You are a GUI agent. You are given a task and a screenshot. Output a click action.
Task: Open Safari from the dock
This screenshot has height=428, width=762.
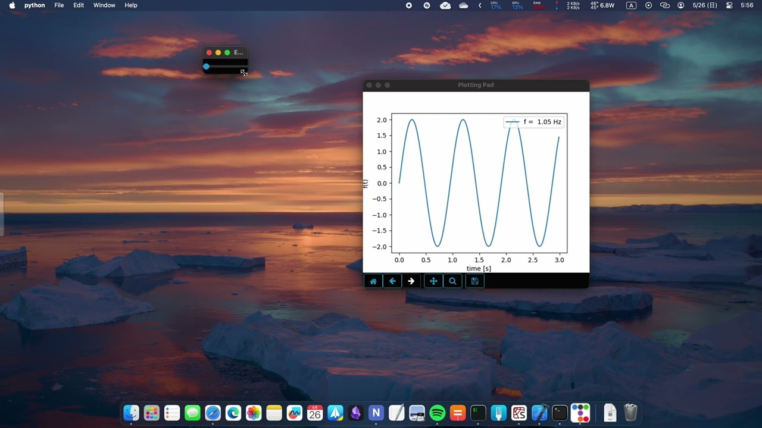(213, 413)
